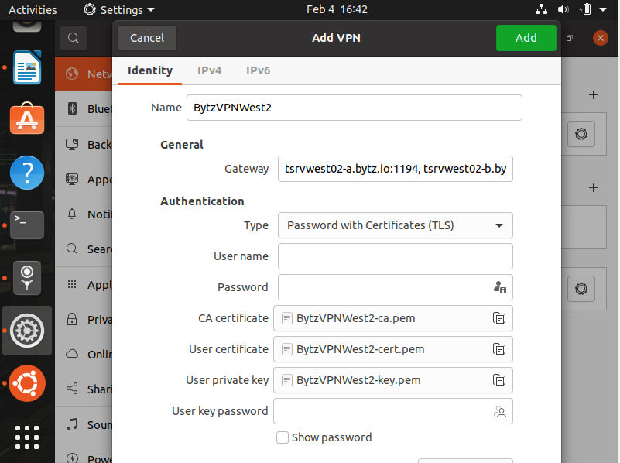Screen dimensions: 620x463
Task: Open the Help app in the dock
Action: (x=27, y=173)
